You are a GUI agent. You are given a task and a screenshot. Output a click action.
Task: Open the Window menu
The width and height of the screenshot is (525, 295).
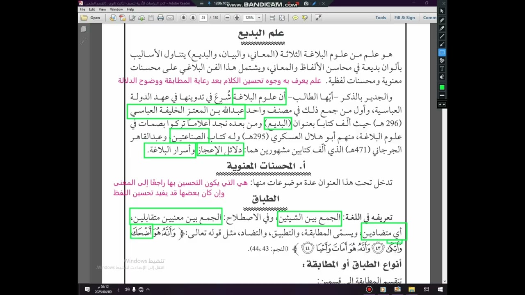tap(116, 9)
